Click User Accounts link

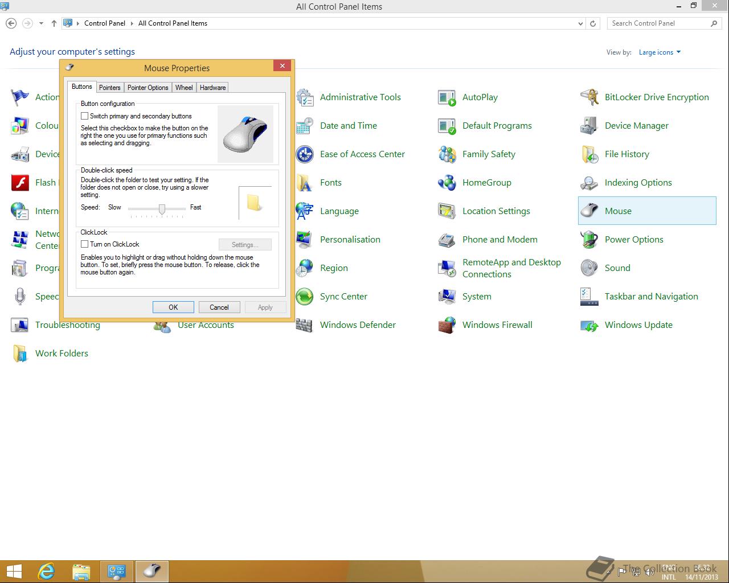[206, 325]
